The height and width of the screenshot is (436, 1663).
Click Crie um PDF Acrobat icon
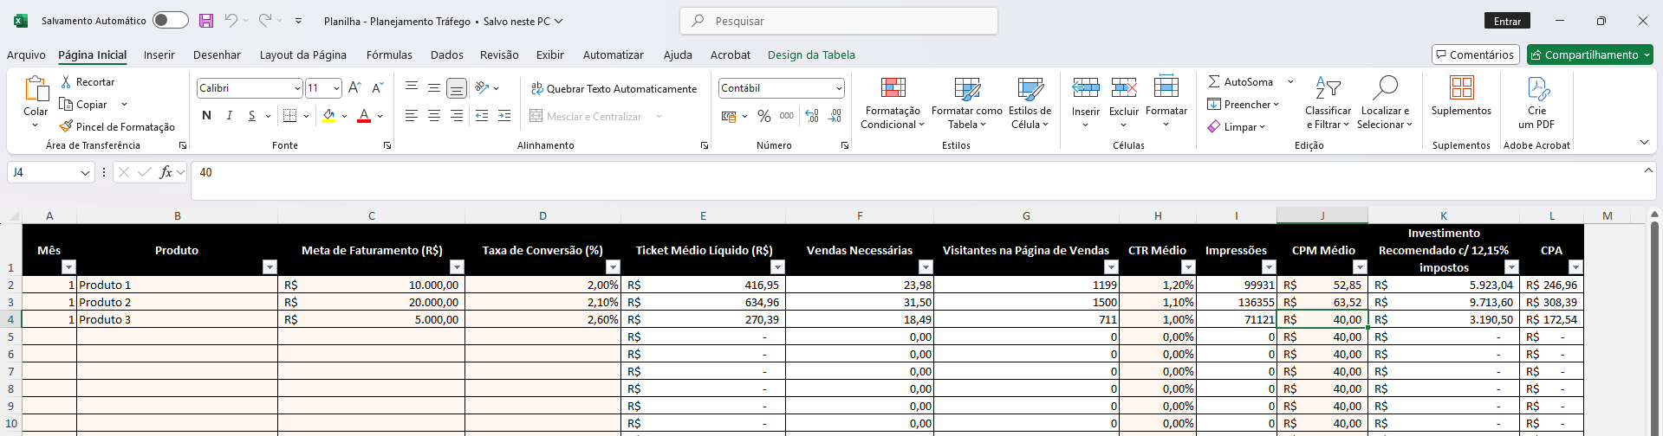point(1537,88)
